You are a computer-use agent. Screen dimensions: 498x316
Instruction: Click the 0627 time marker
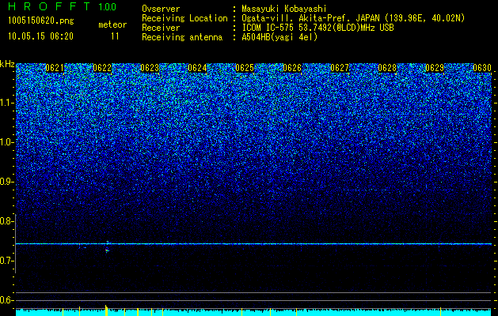pyautogui.click(x=340, y=68)
